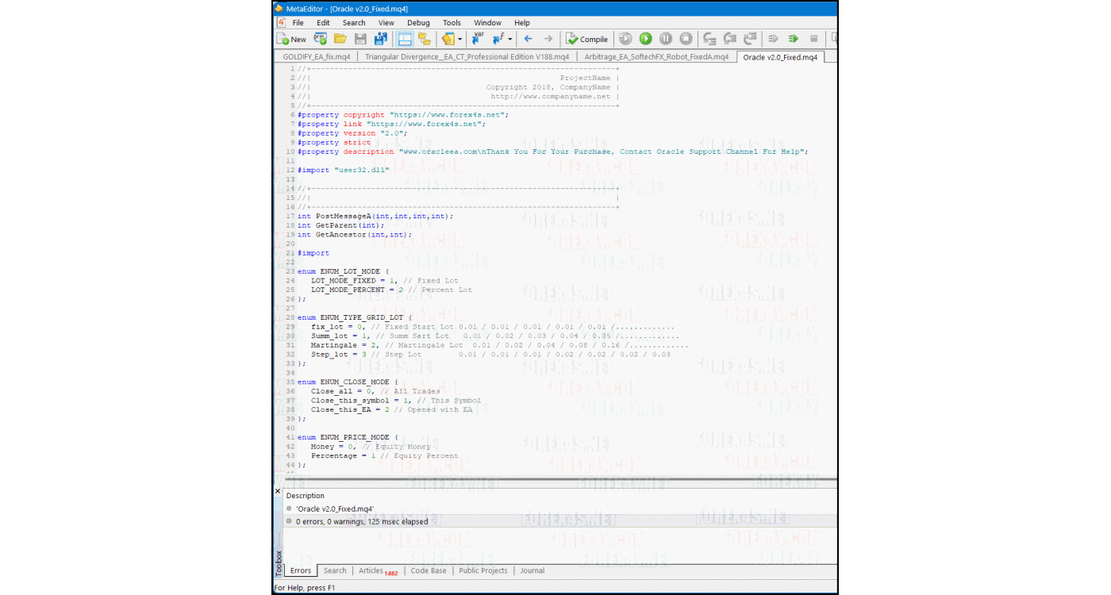
Task: Select the Errors tab in Toolbox
Action: point(301,570)
